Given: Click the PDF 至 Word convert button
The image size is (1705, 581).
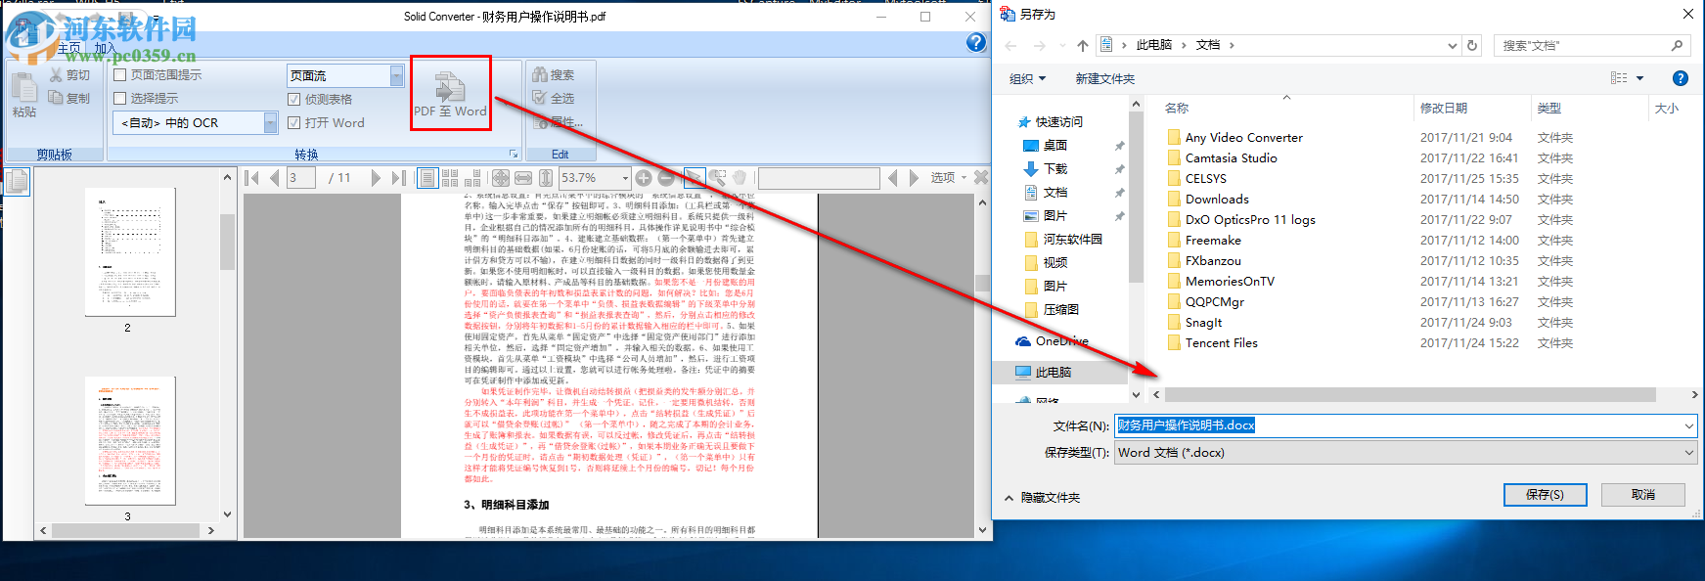Looking at the screenshot, I should pyautogui.click(x=450, y=94).
